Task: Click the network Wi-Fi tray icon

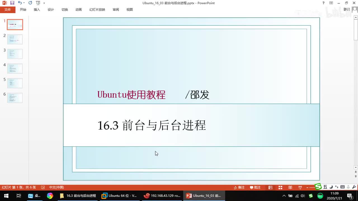Action: coord(297,196)
